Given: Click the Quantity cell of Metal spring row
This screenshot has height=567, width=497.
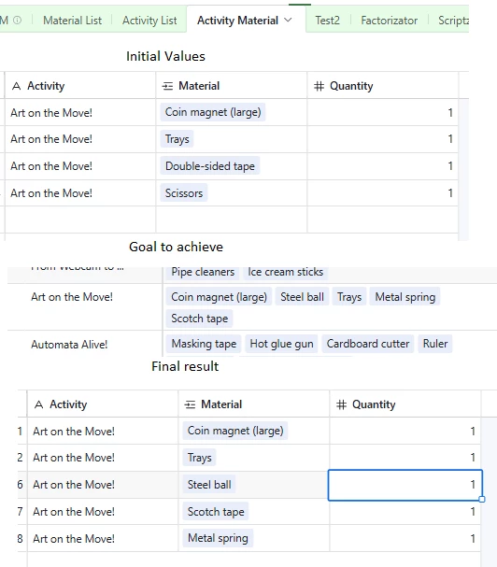Looking at the screenshot, I should 405,538.
